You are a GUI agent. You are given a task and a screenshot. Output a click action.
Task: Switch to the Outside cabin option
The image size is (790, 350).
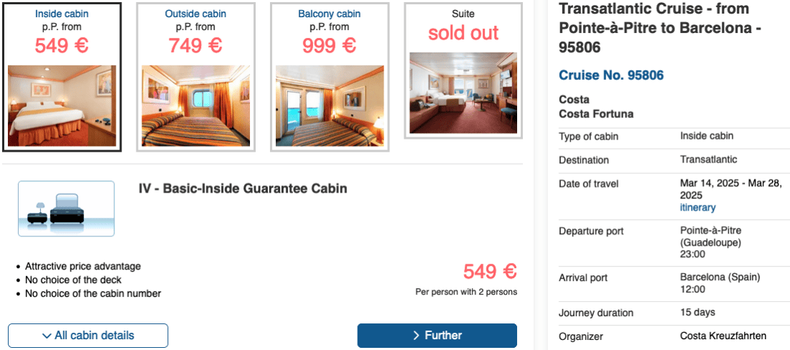point(195,14)
